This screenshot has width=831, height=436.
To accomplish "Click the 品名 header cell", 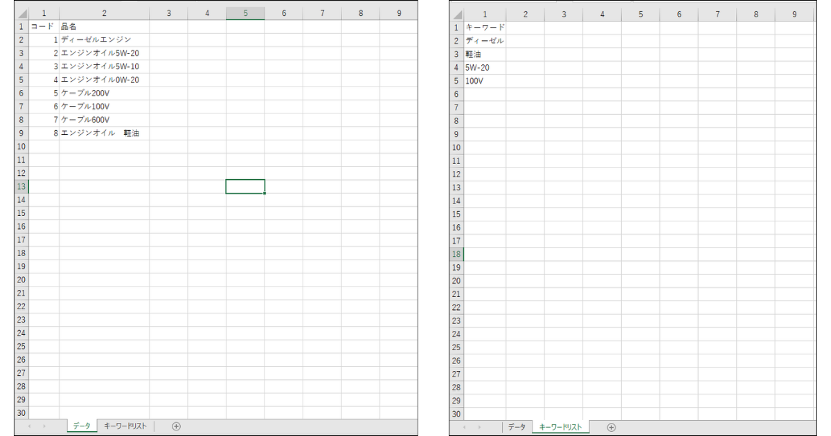I will [x=104, y=26].
